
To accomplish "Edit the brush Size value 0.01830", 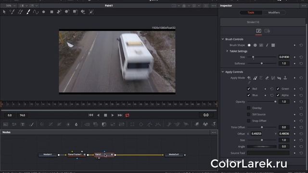I will click(284, 57).
